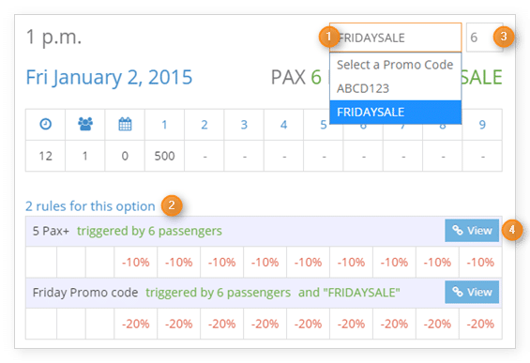View the 5 Pax+ rule
The image size is (530, 363).
pos(472,231)
